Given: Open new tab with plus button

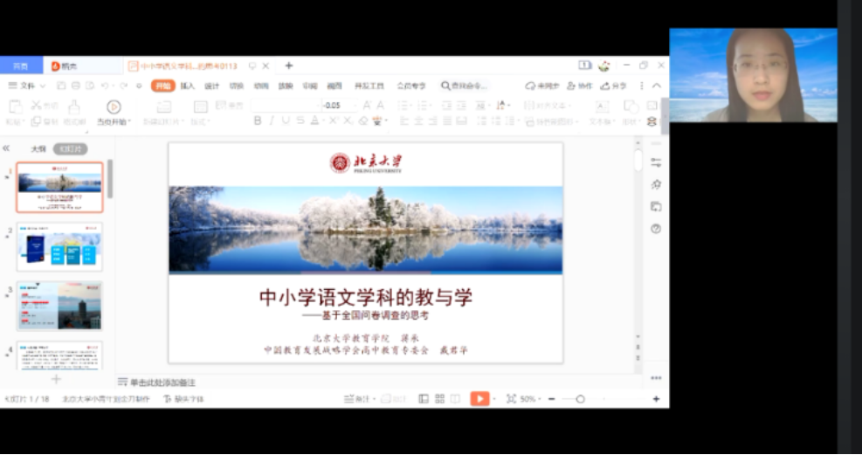Looking at the screenshot, I should [x=289, y=65].
